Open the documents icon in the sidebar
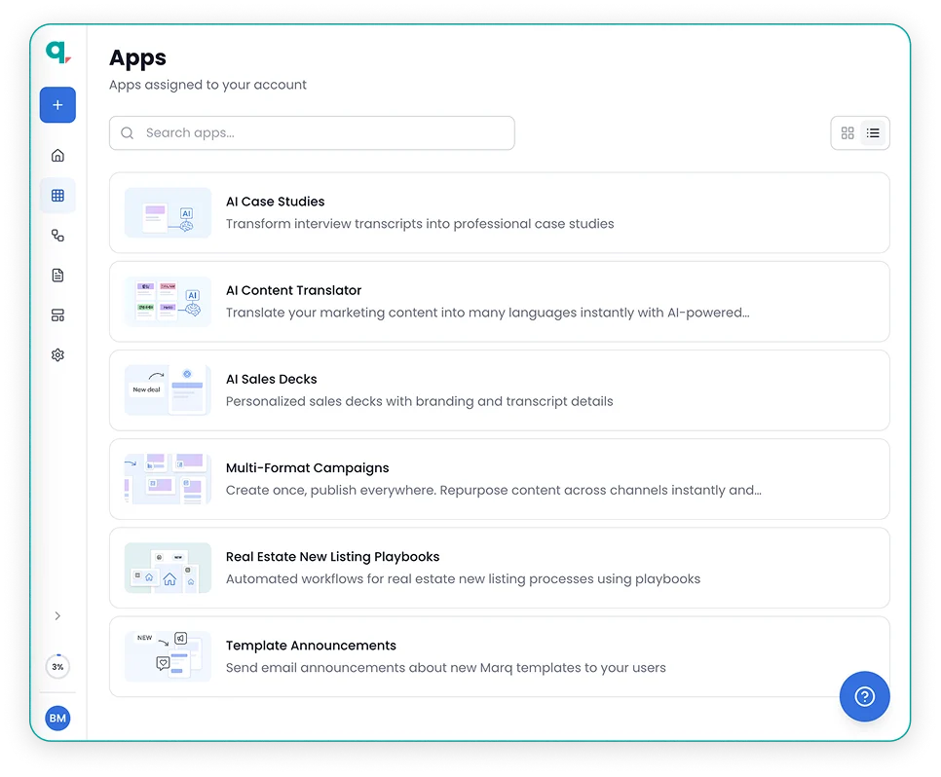The width and height of the screenshot is (941, 777). [57, 275]
